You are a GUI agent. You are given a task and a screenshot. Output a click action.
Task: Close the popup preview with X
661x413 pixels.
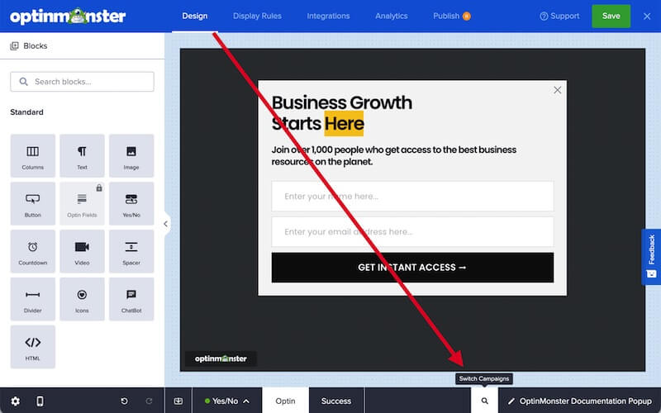point(557,90)
